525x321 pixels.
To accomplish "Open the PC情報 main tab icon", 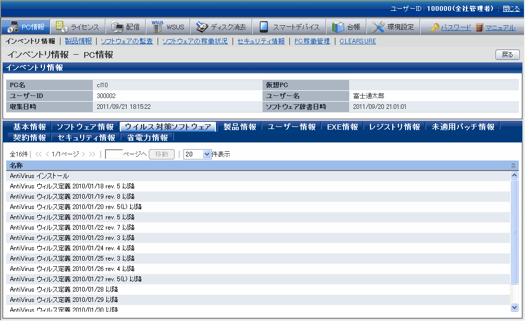I will (x=12, y=27).
